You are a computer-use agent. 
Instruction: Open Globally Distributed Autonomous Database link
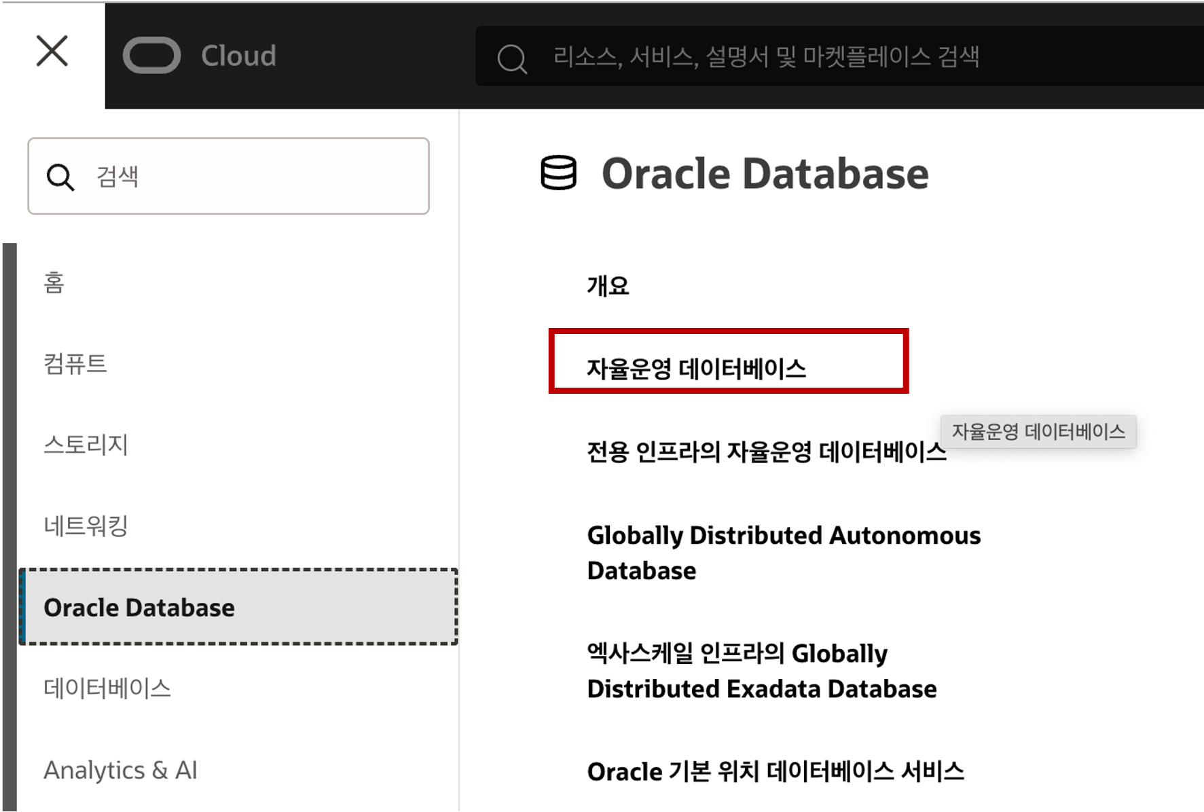click(x=784, y=553)
